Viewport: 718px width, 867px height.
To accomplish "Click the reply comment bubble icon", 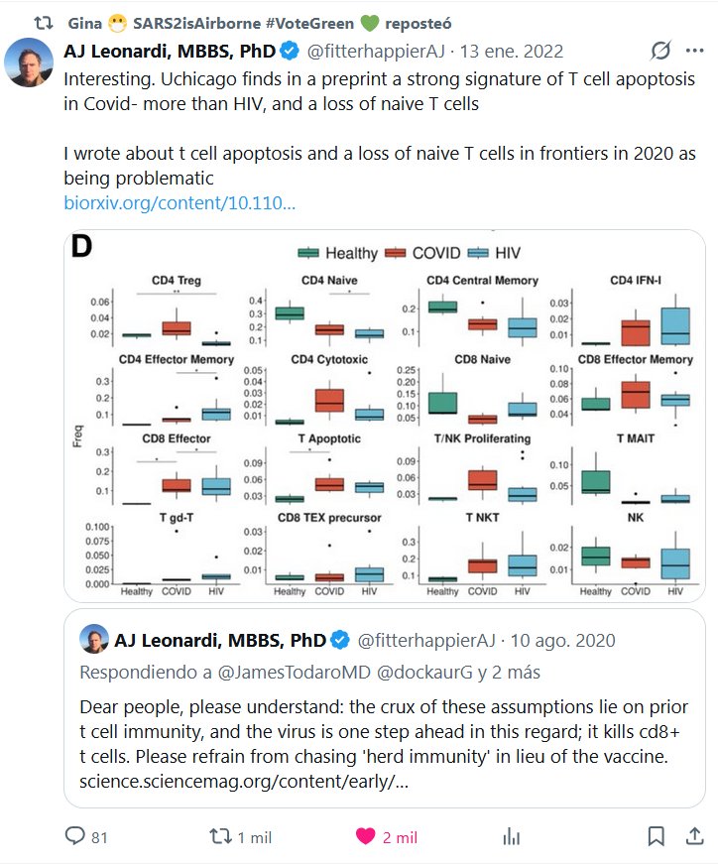I will [x=76, y=837].
